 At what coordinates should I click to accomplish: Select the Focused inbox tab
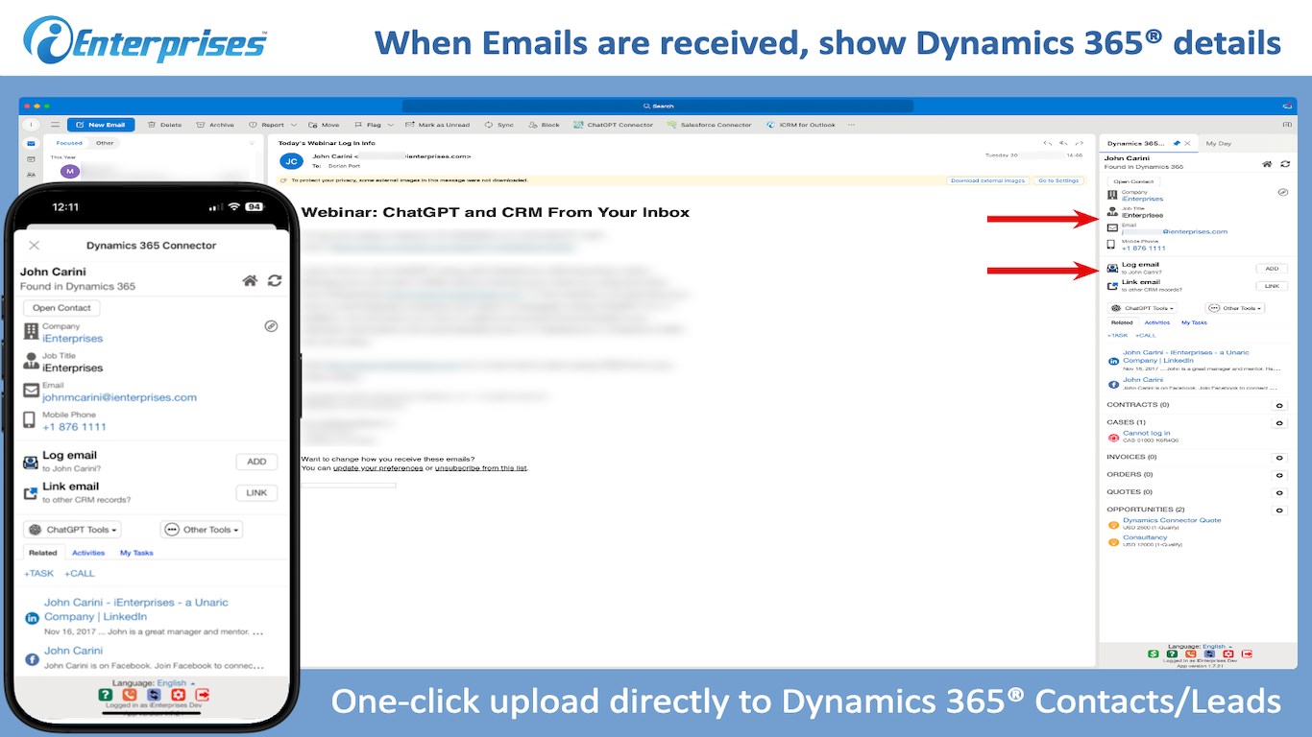point(69,143)
